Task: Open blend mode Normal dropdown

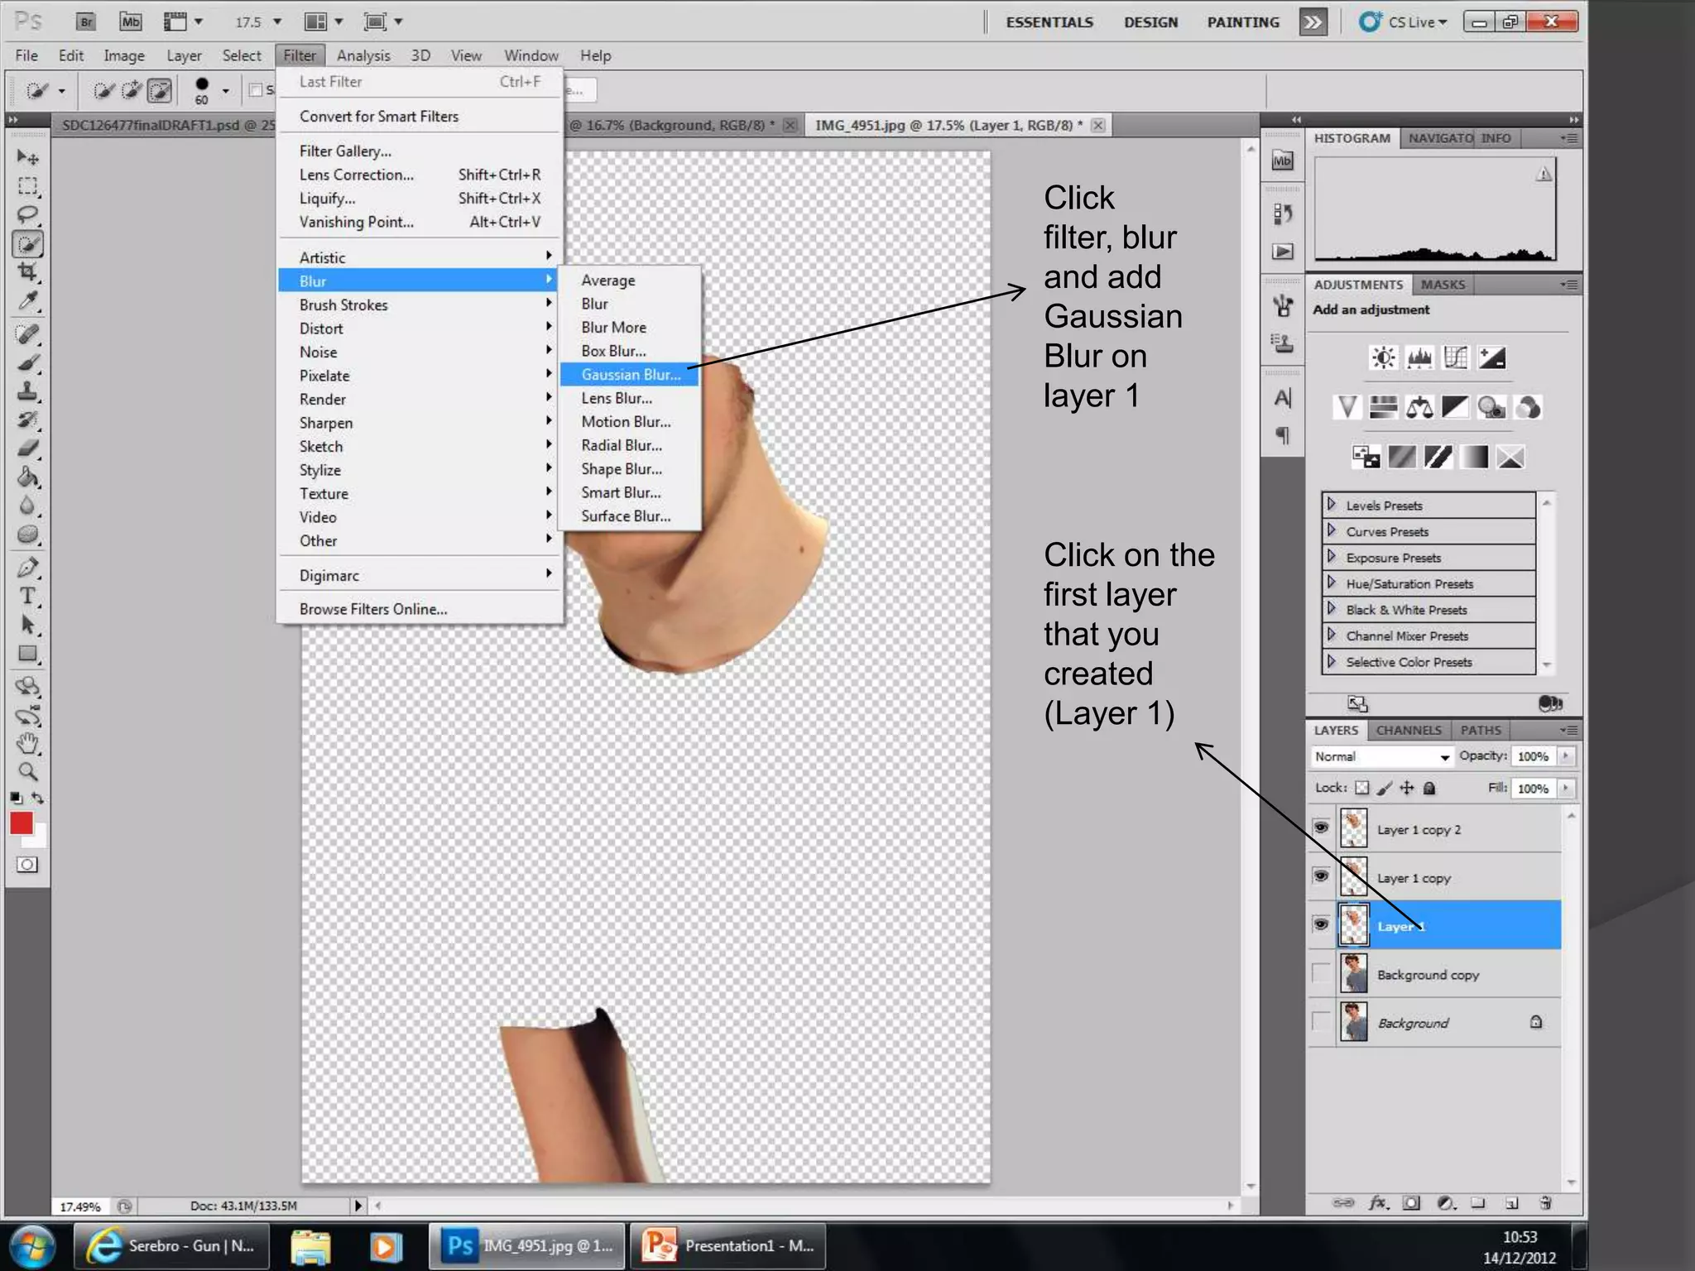Action: 1381,756
